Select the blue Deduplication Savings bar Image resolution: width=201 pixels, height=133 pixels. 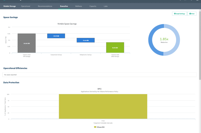coord(86,40)
